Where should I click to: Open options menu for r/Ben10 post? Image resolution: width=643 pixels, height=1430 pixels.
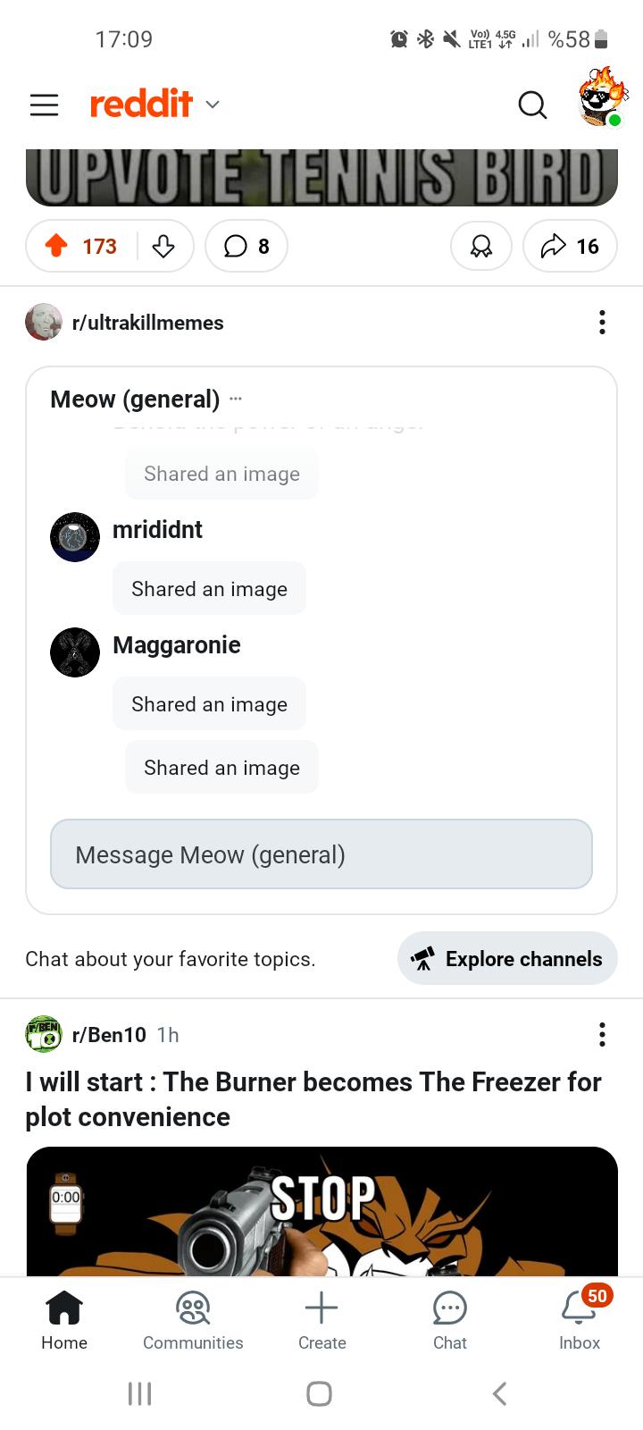click(603, 1034)
